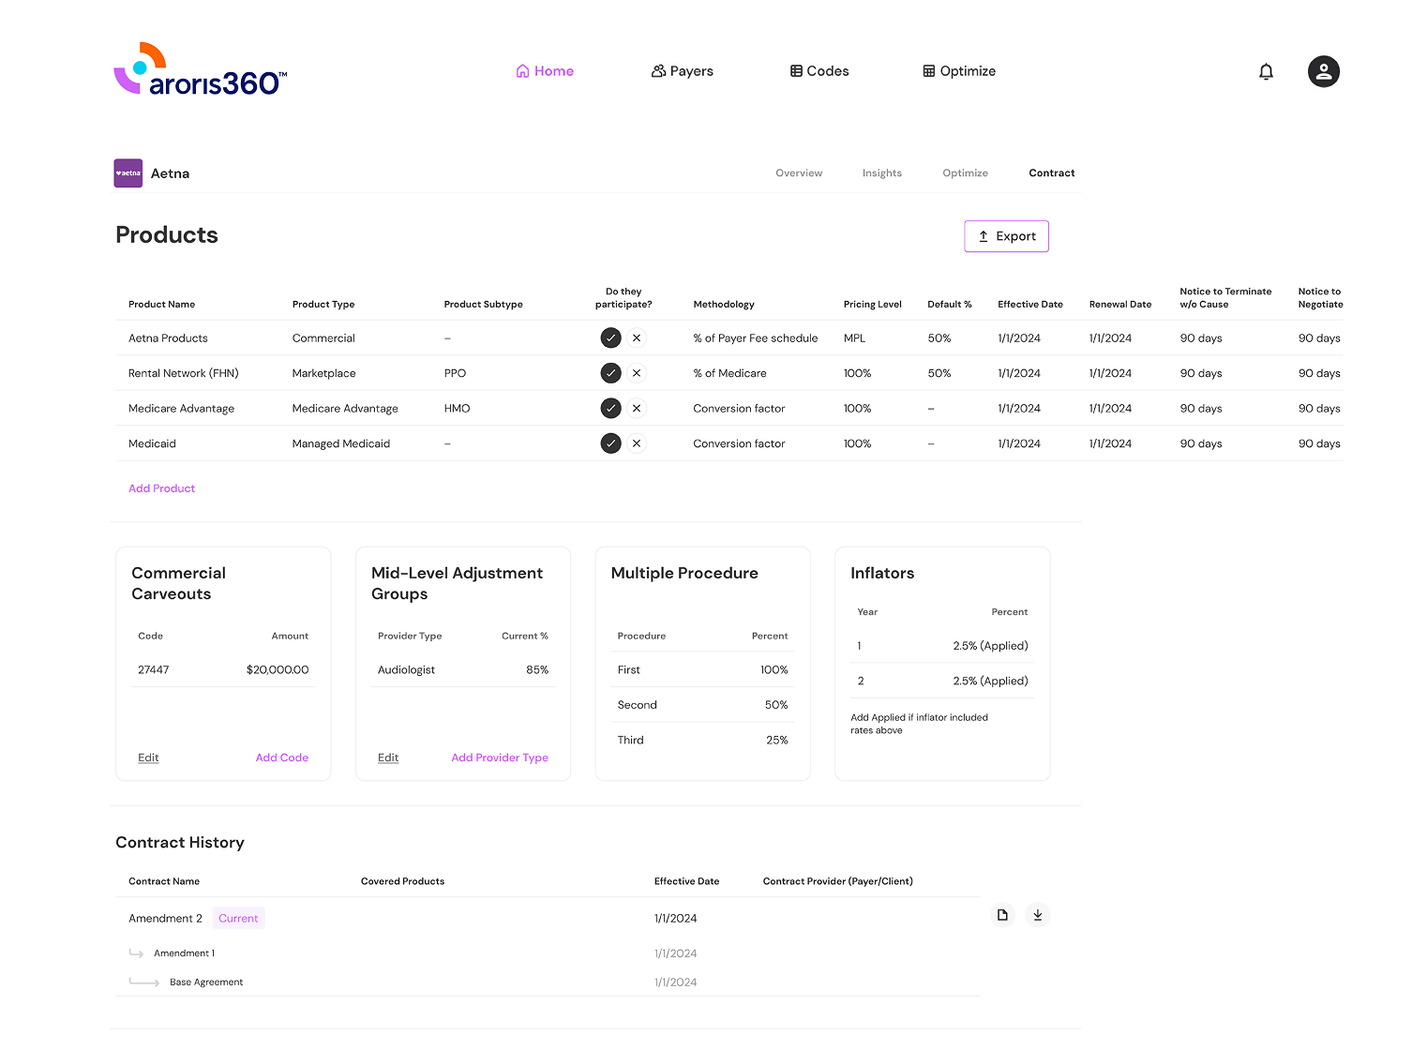
Task: Click the Methodology column header
Action: (724, 305)
